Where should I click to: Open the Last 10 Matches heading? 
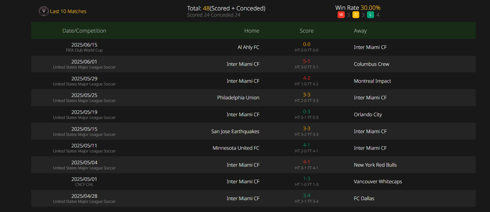[68, 11]
